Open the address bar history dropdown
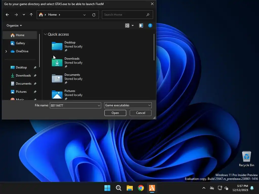Screen dimensions: 259x194 coord(84,15)
